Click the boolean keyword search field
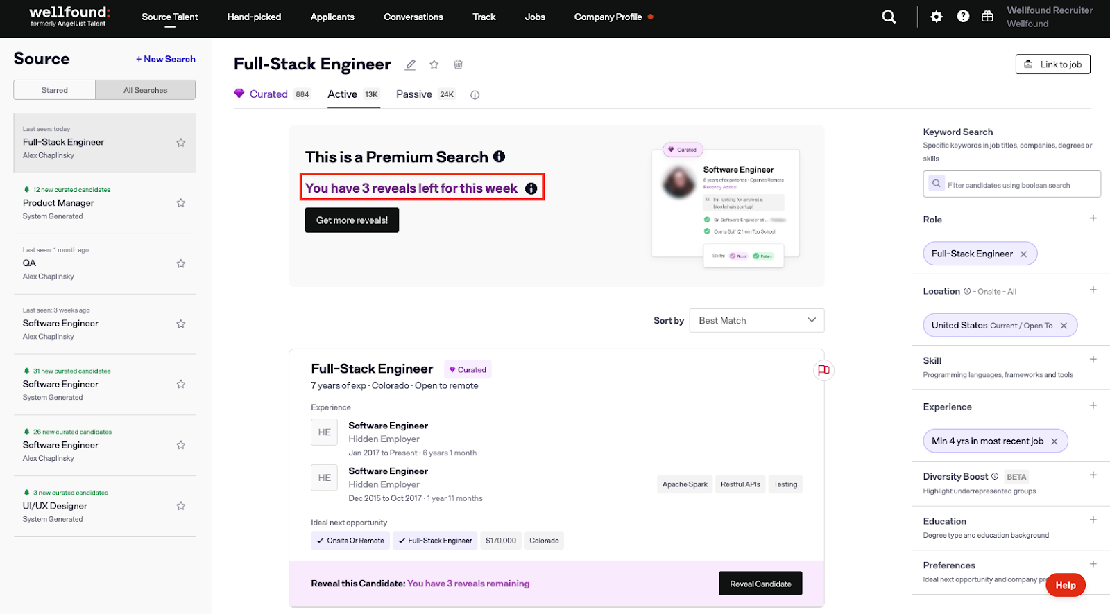This screenshot has width=1110, height=614. point(1016,185)
